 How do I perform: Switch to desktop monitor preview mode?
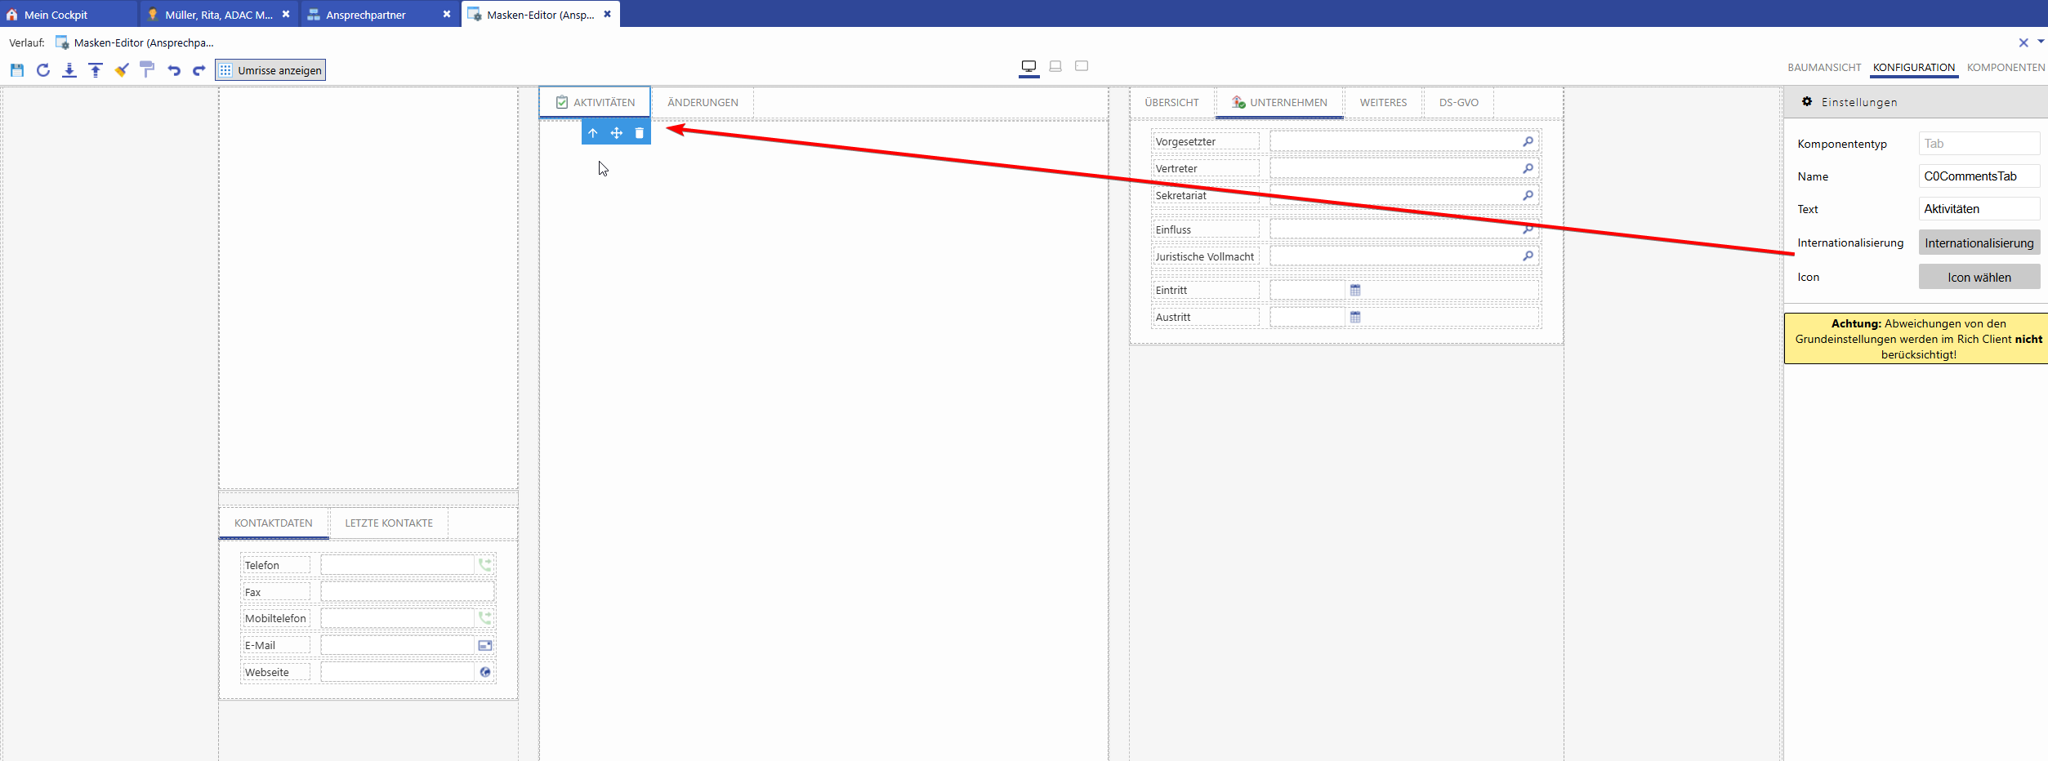tap(1028, 66)
